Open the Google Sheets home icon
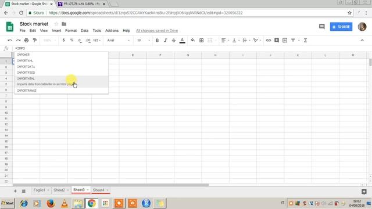 [x=10, y=27]
